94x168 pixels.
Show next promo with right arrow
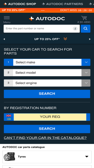click(90, 39)
